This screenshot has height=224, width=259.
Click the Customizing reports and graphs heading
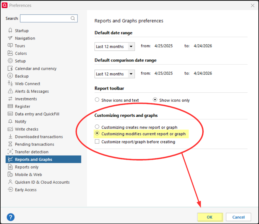click(x=126, y=115)
